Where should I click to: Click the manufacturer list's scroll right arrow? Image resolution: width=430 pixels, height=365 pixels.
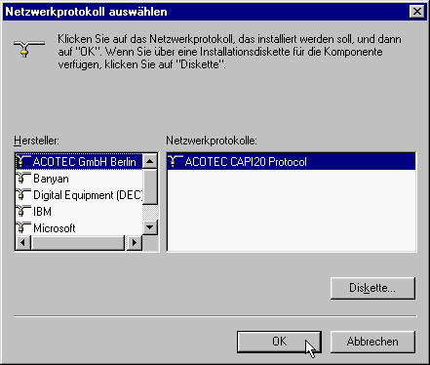click(135, 243)
